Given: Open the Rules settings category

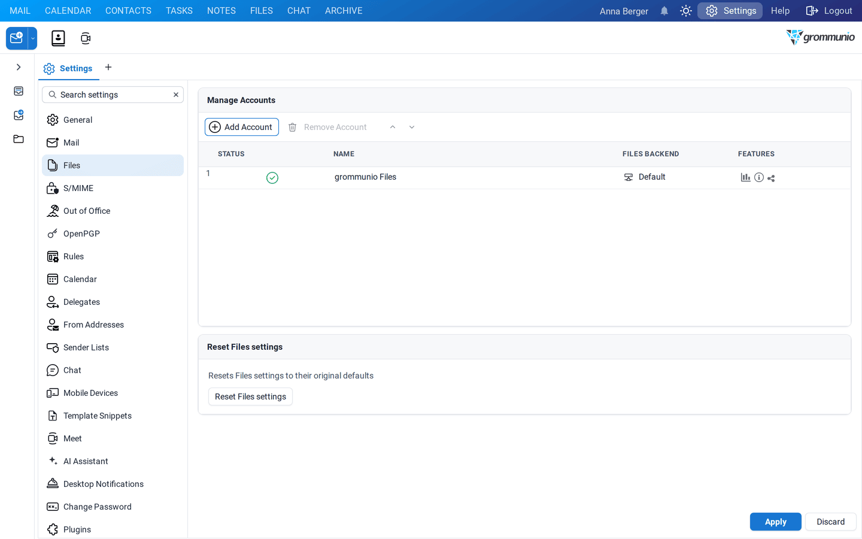Looking at the screenshot, I should 113,256.
